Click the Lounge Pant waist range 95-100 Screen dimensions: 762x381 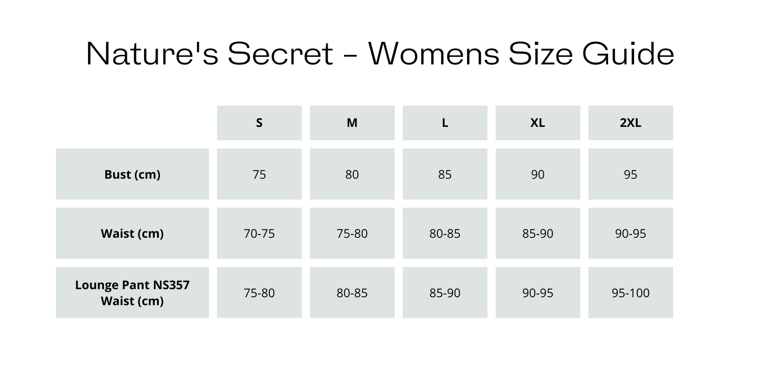tap(630, 293)
